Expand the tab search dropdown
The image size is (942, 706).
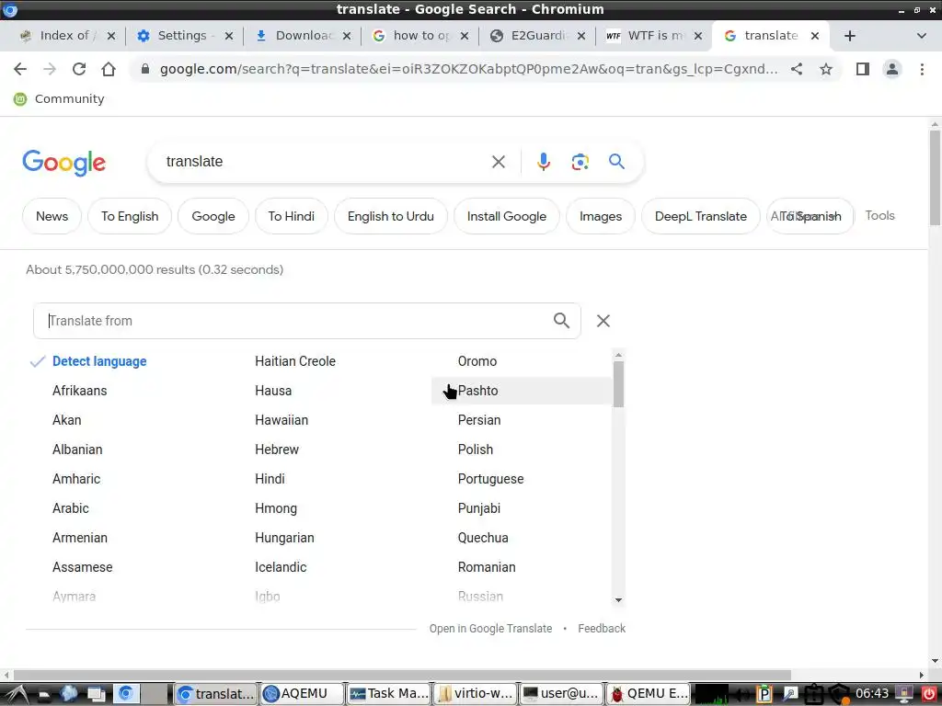pos(921,36)
